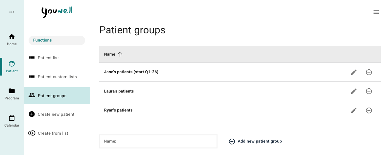Go to Home in the left rail
The height and width of the screenshot is (155, 391).
point(12,39)
